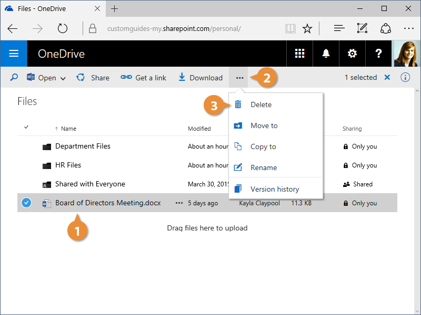
Task: Click the toolbar more options ellipsis
Action: point(239,78)
